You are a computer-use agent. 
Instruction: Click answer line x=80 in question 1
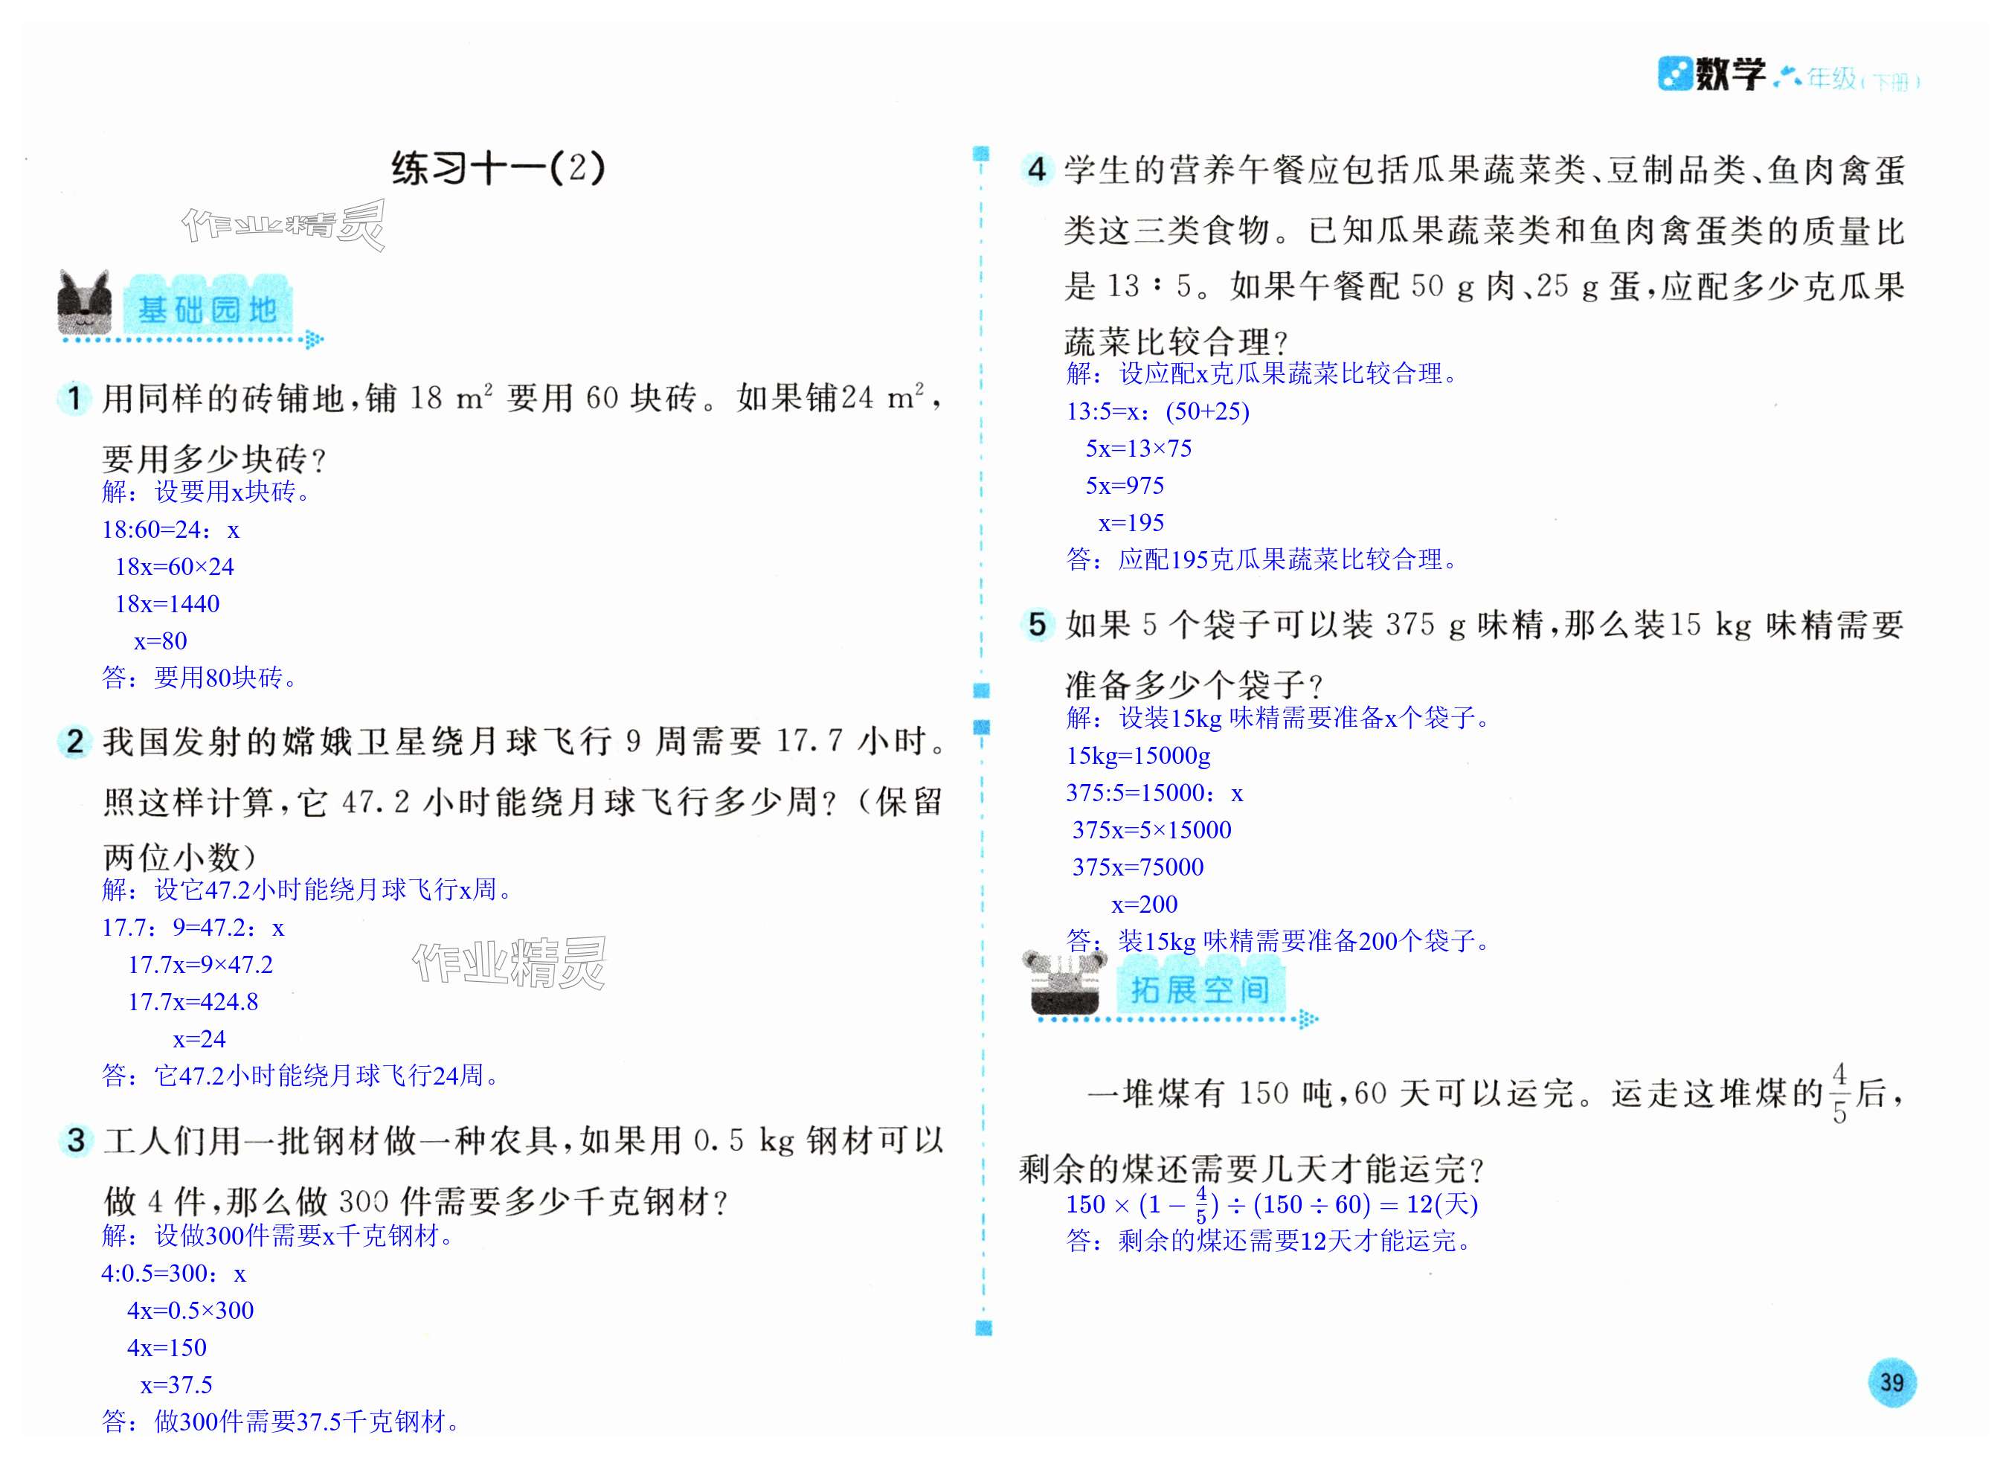click(x=161, y=640)
